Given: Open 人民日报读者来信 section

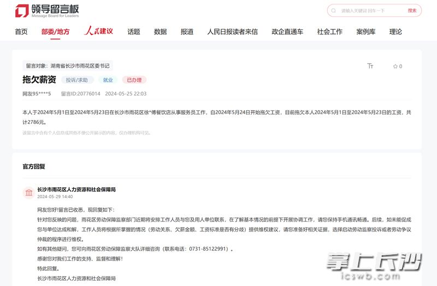Looking at the screenshot, I should pos(232,32).
